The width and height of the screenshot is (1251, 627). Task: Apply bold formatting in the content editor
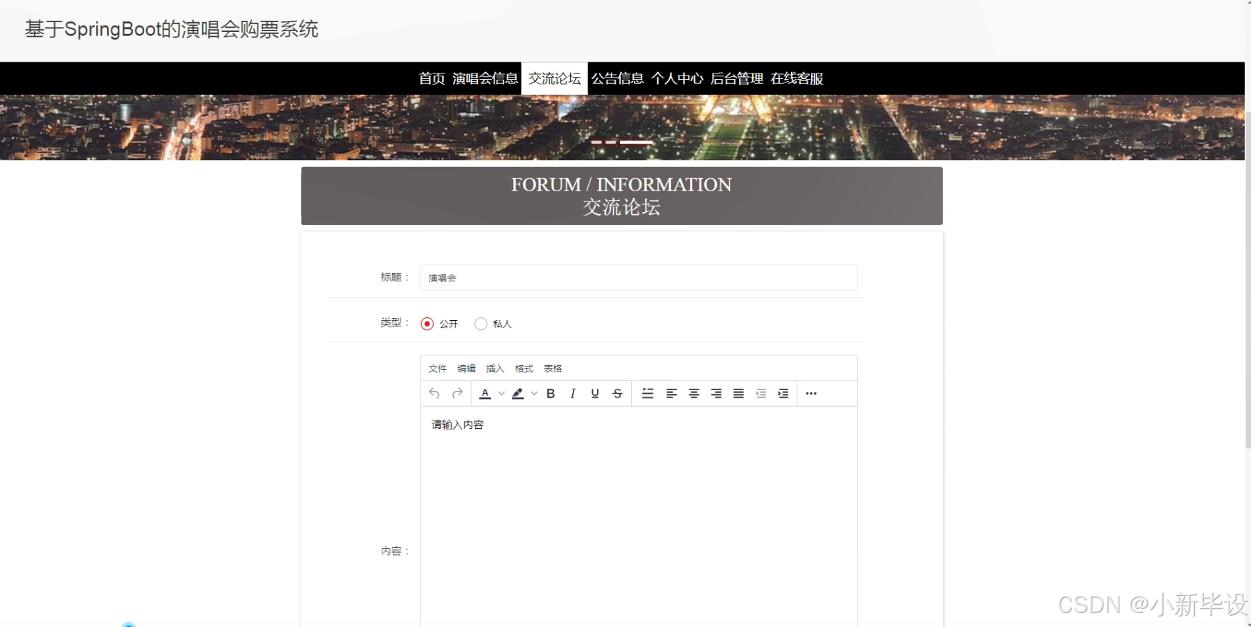tap(551, 394)
